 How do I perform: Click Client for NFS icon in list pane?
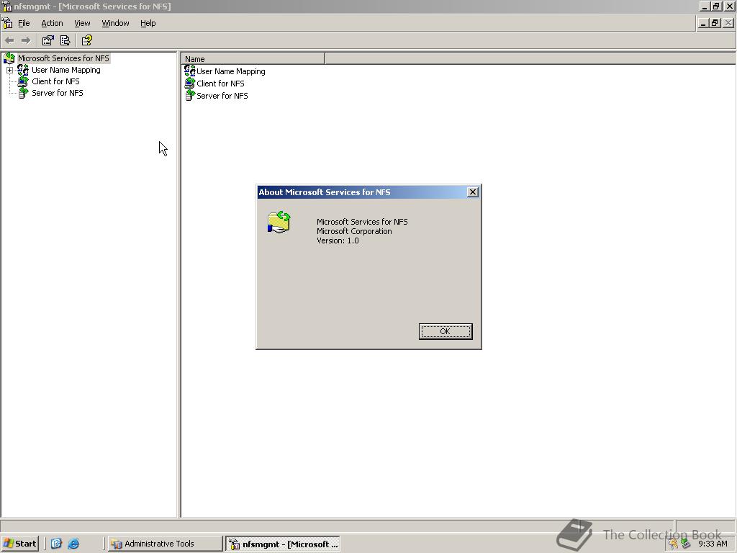(x=189, y=84)
